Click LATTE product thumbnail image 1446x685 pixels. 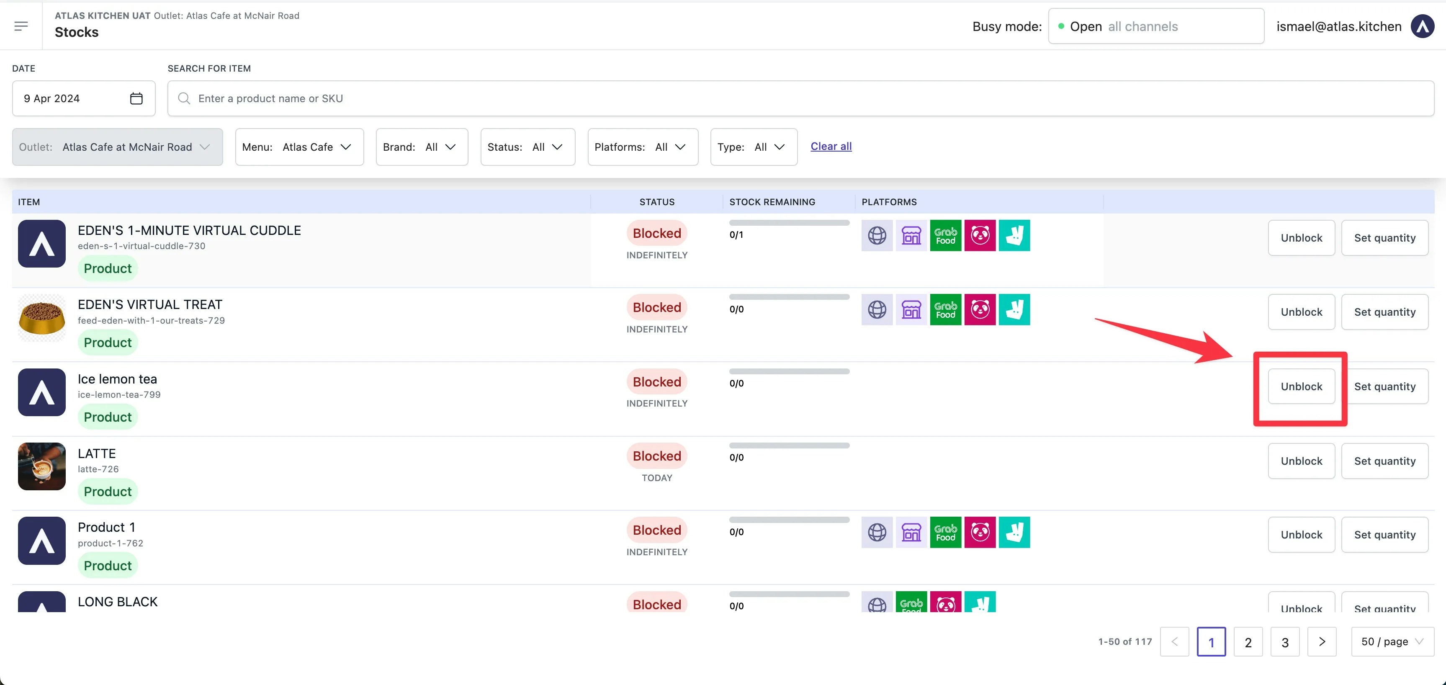(x=41, y=466)
